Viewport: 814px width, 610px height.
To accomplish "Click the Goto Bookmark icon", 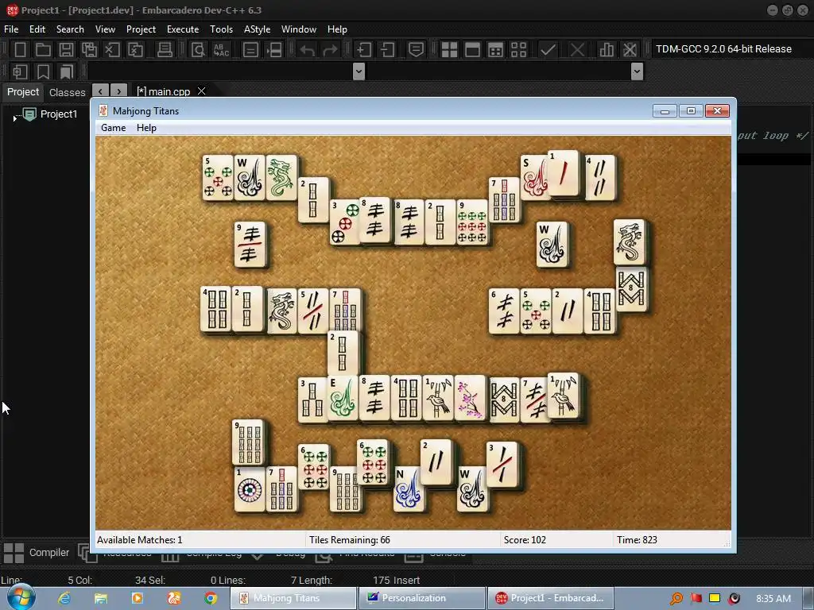I will coord(67,71).
